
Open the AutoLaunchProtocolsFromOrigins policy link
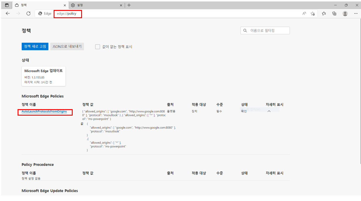pos(44,112)
